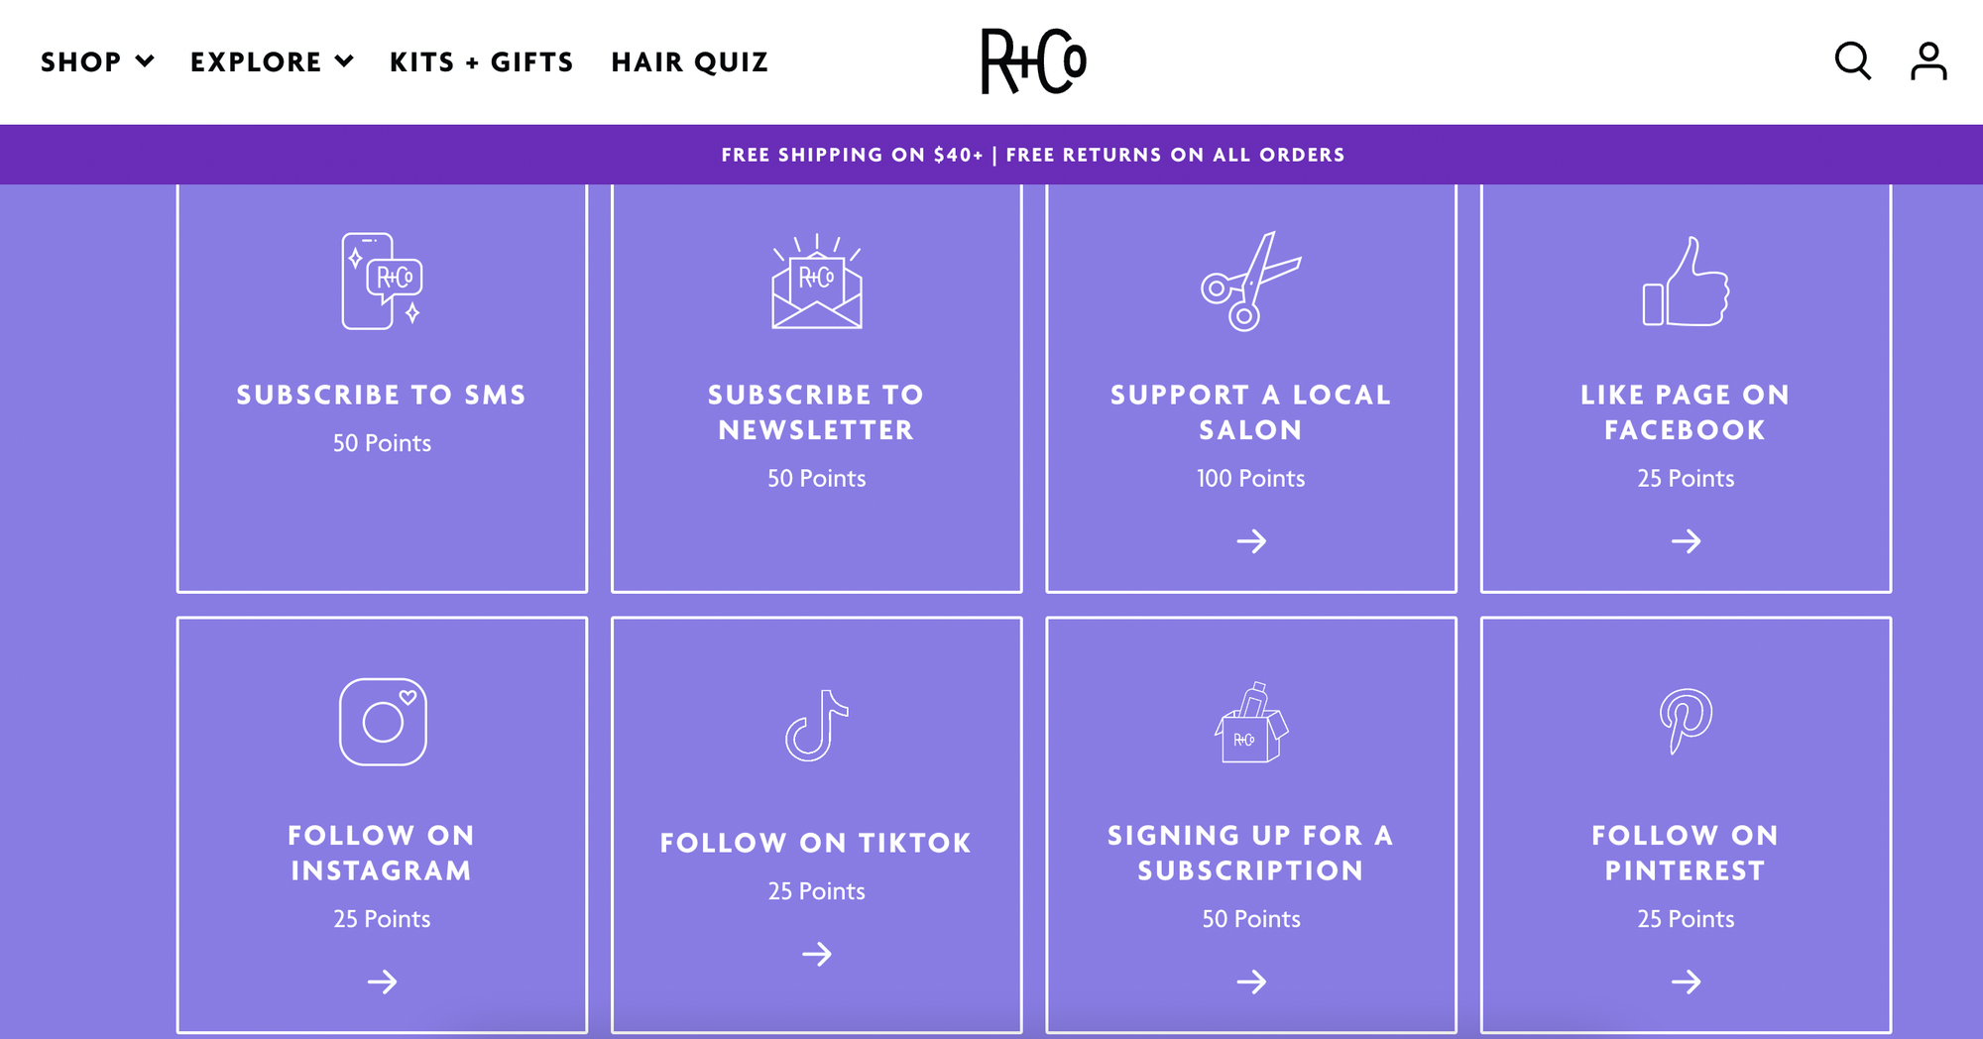Select HAIR QUIZ from the navigation

pyautogui.click(x=689, y=61)
